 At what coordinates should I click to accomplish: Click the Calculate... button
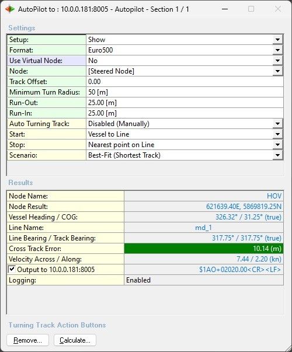pos(75,340)
